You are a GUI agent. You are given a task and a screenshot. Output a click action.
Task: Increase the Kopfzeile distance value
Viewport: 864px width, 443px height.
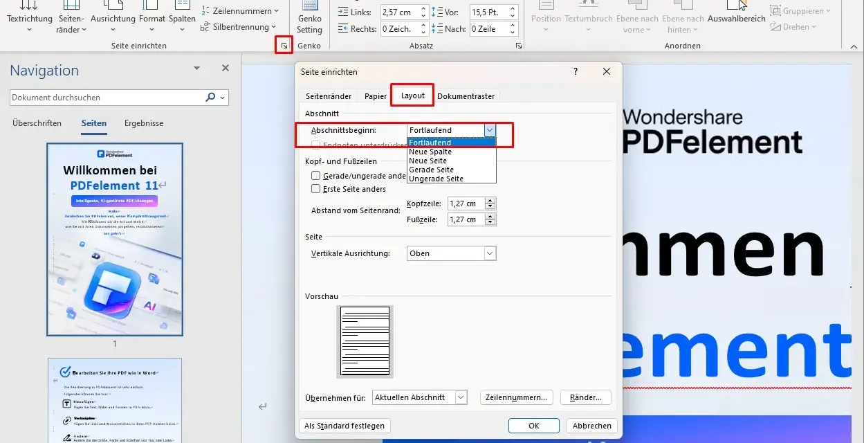coord(490,201)
